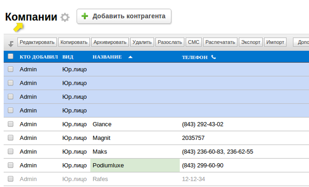309x187 pixels.
Task: Click the green plus icon to add a contractor
Action: point(85,16)
